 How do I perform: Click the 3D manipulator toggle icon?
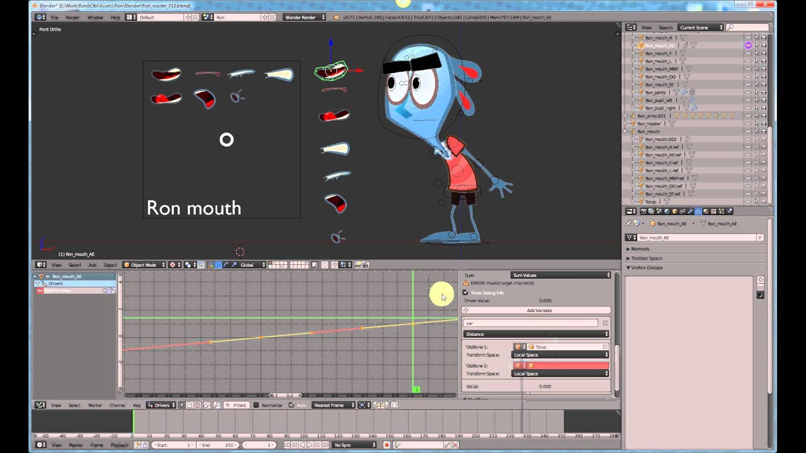pyautogui.click(x=210, y=265)
